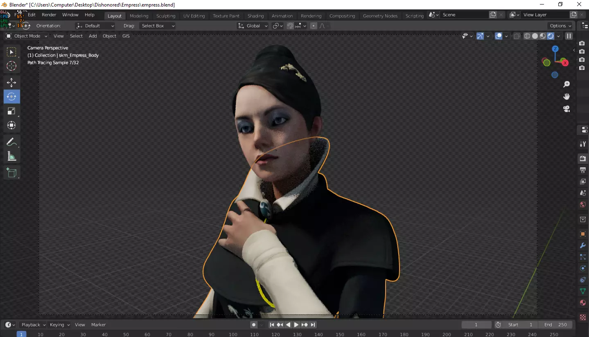589x337 pixels.
Task: Toggle auto keying record button
Action: pos(254,325)
